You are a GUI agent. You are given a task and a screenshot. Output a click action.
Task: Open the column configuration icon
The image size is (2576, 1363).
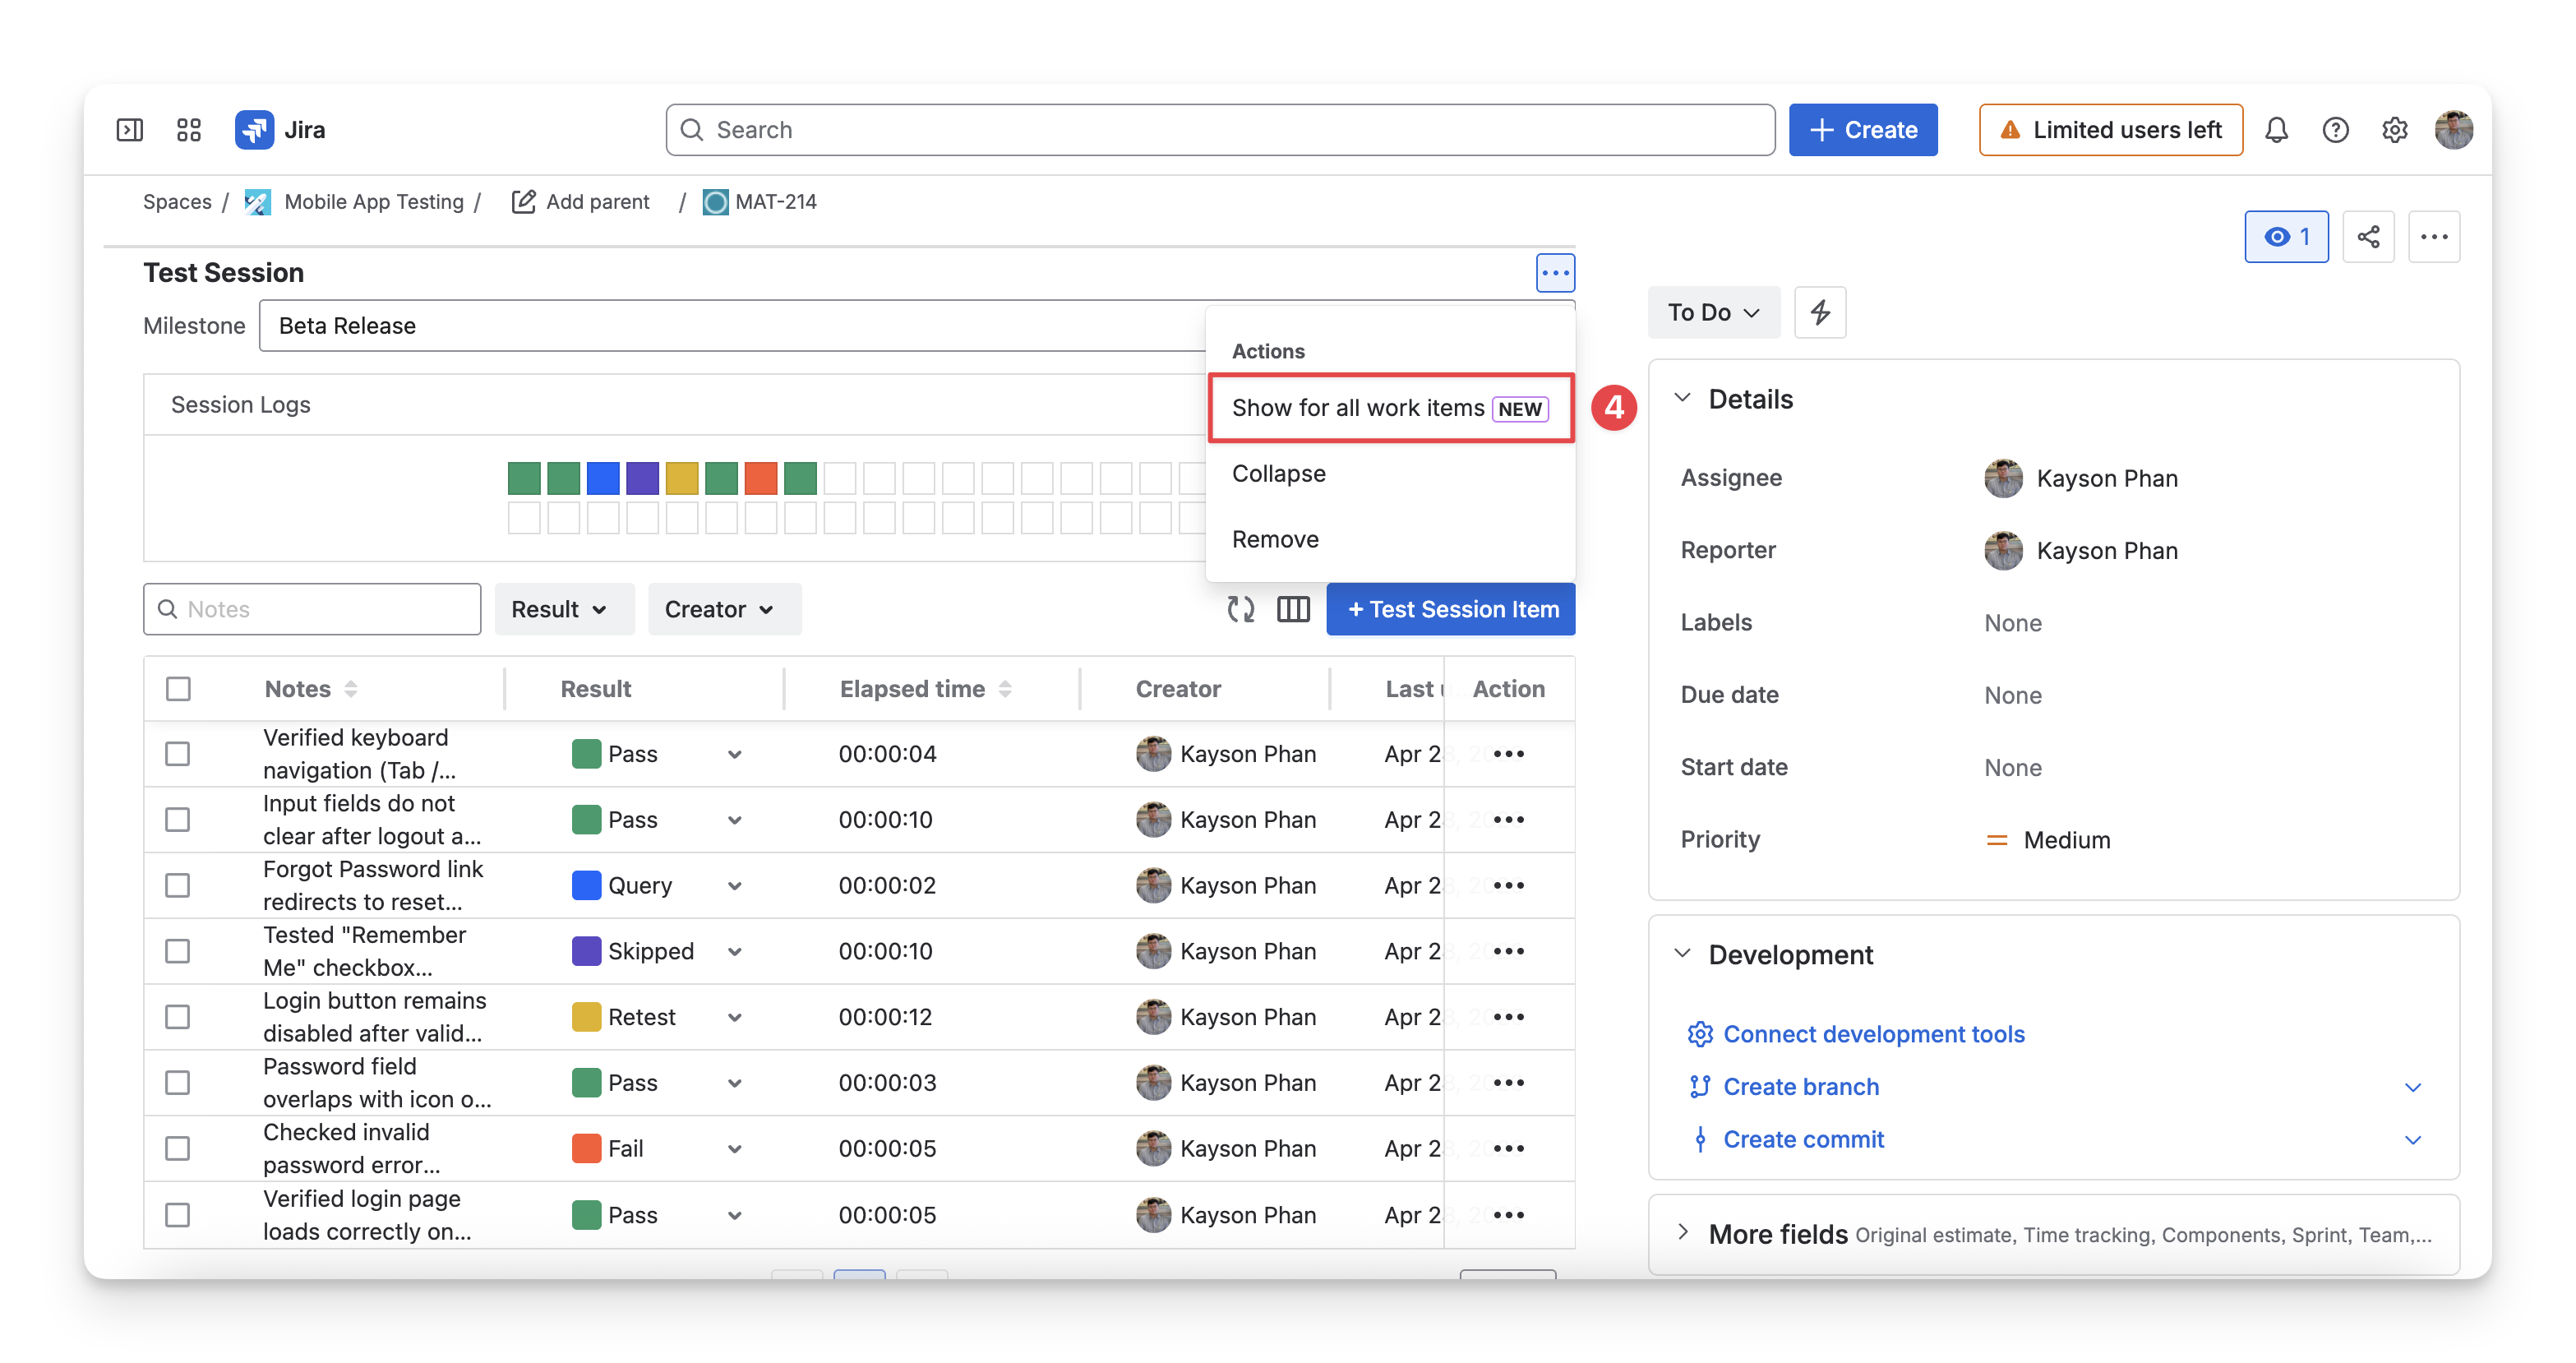[x=1293, y=609]
